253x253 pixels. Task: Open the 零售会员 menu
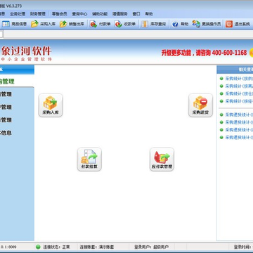click(59, 14)
